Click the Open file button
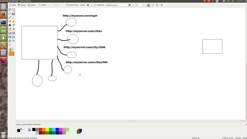 tap(22, 5)
